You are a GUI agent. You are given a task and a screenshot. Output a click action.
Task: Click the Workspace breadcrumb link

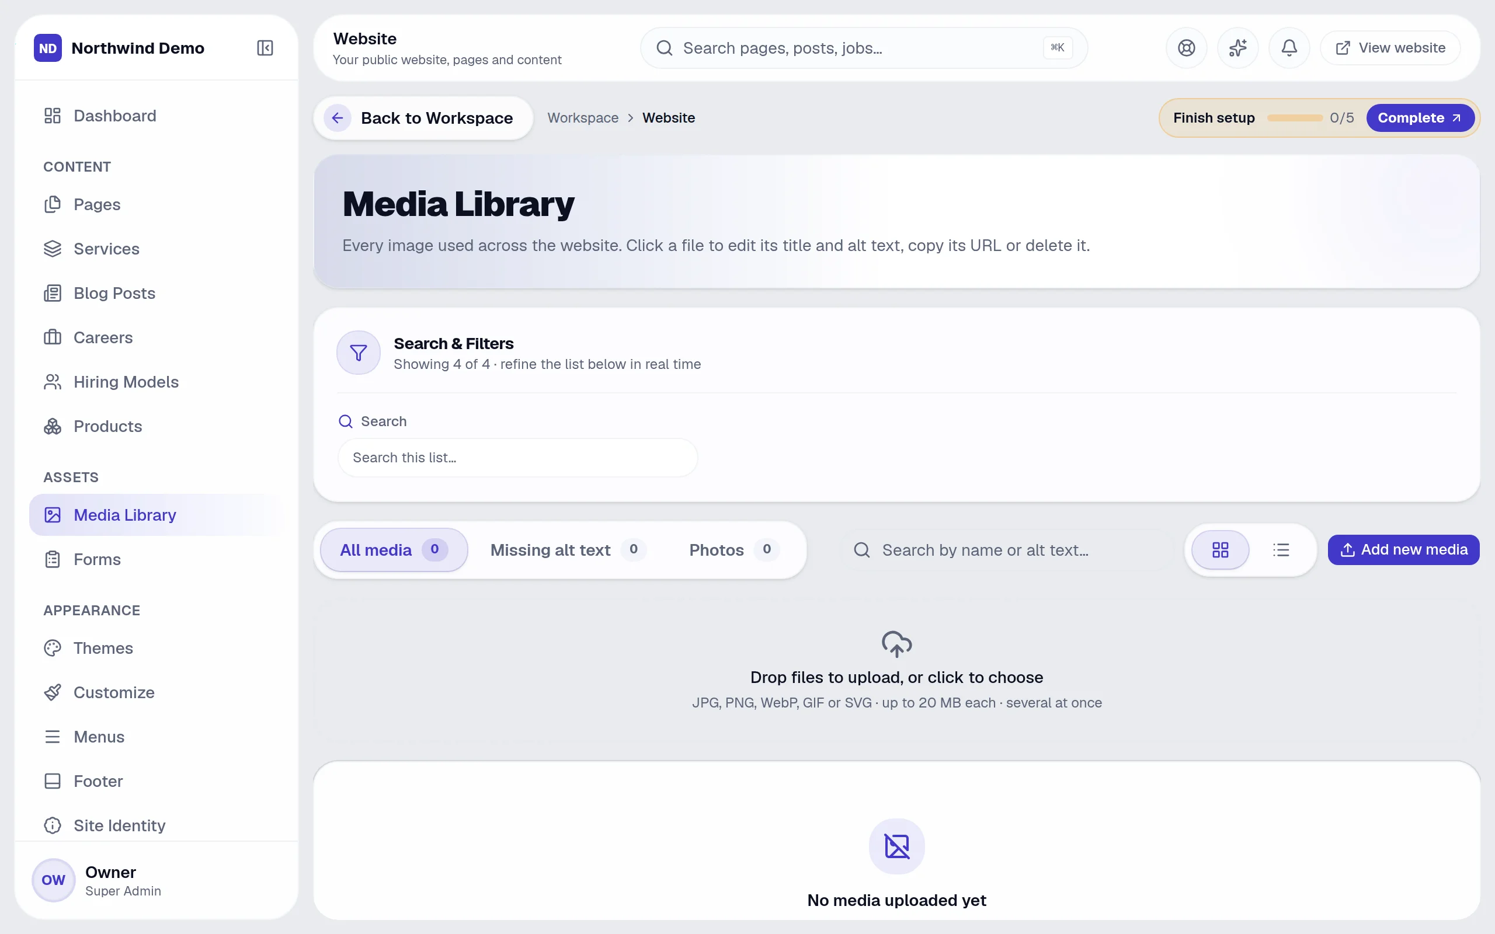pos(583,117)
